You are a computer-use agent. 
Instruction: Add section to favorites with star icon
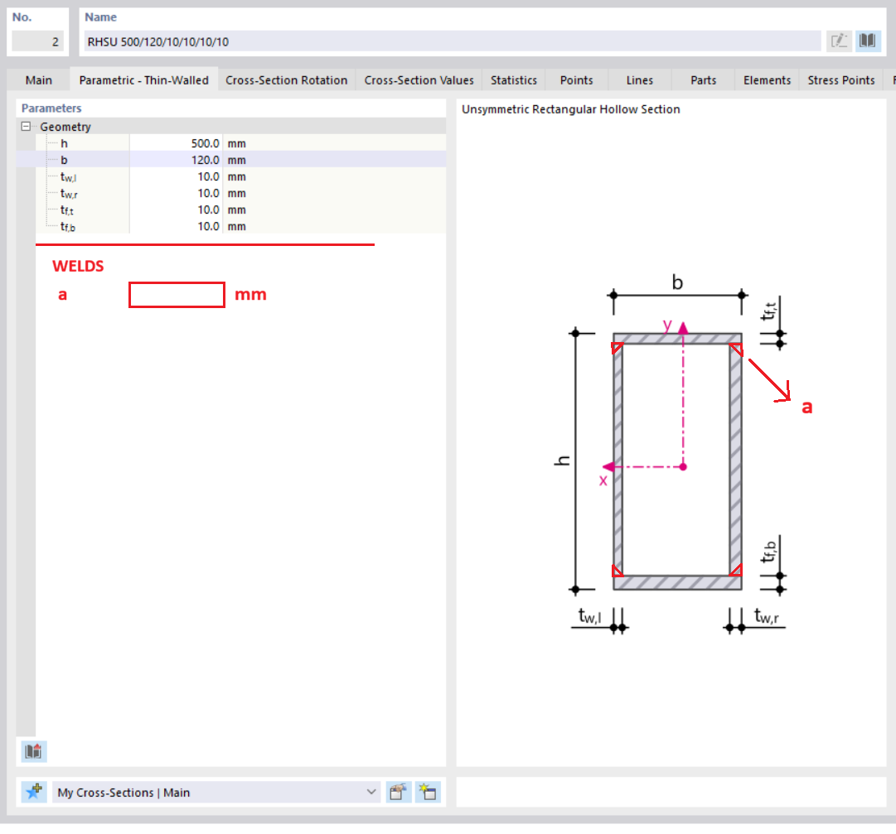(x=34, y=793)
